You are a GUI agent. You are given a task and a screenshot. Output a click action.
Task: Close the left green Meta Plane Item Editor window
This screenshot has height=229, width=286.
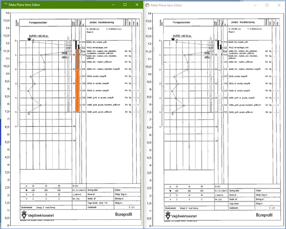[x=137, y=5]
